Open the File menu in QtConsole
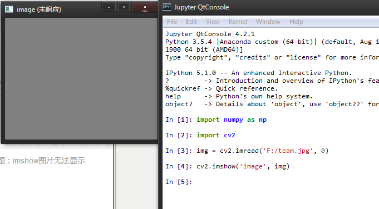379x209 pixels. [x=172, y=22]
